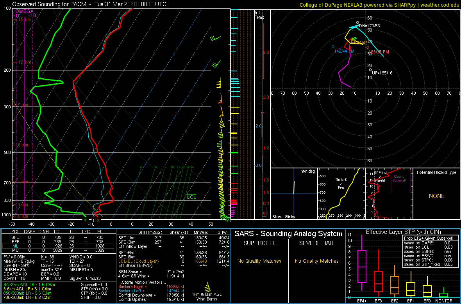Click the LCL-EL (Cloud Layer) row

(173, 261)
